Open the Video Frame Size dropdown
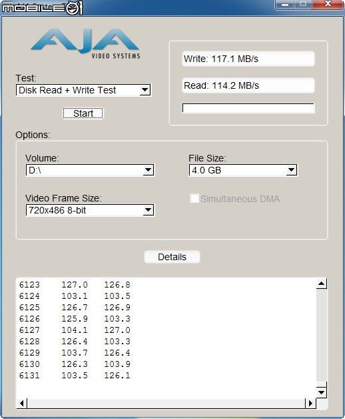The image size is (345, 419). pos(90,210)
